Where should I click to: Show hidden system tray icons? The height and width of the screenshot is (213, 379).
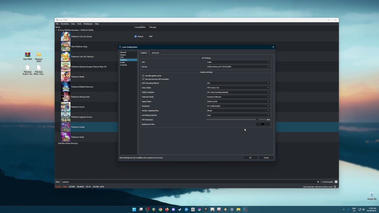point(344,209)
